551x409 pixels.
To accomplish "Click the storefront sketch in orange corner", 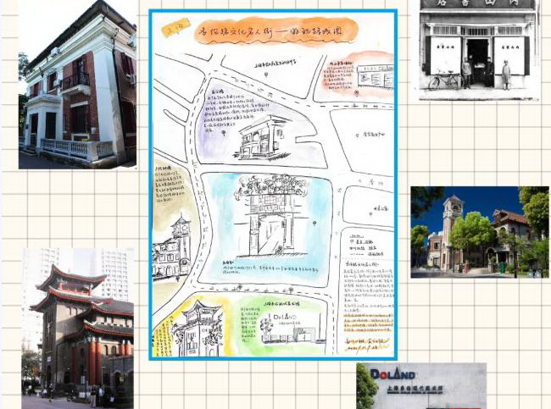I will (372, 78).
